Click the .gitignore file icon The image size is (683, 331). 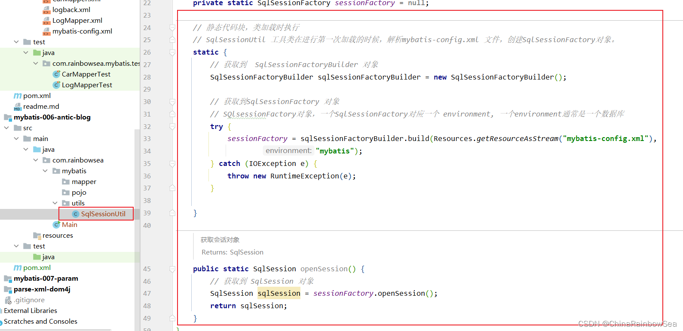8,300
